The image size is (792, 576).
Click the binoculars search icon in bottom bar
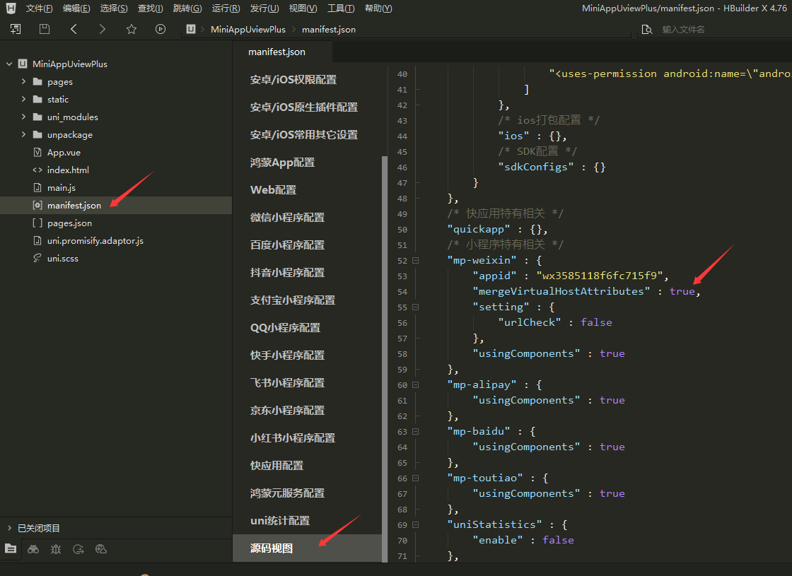[x=33, y=548]
